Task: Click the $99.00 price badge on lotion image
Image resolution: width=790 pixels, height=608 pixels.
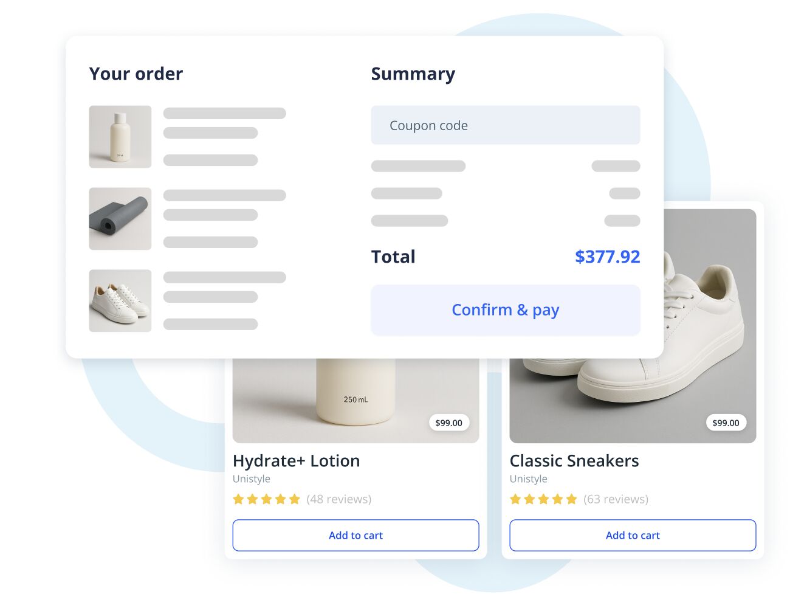Action: coord(448,423)
